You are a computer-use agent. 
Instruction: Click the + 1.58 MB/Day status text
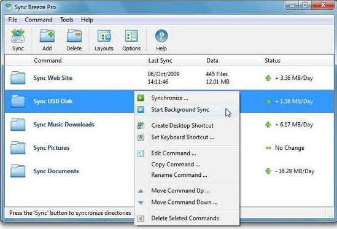(294, 101)
